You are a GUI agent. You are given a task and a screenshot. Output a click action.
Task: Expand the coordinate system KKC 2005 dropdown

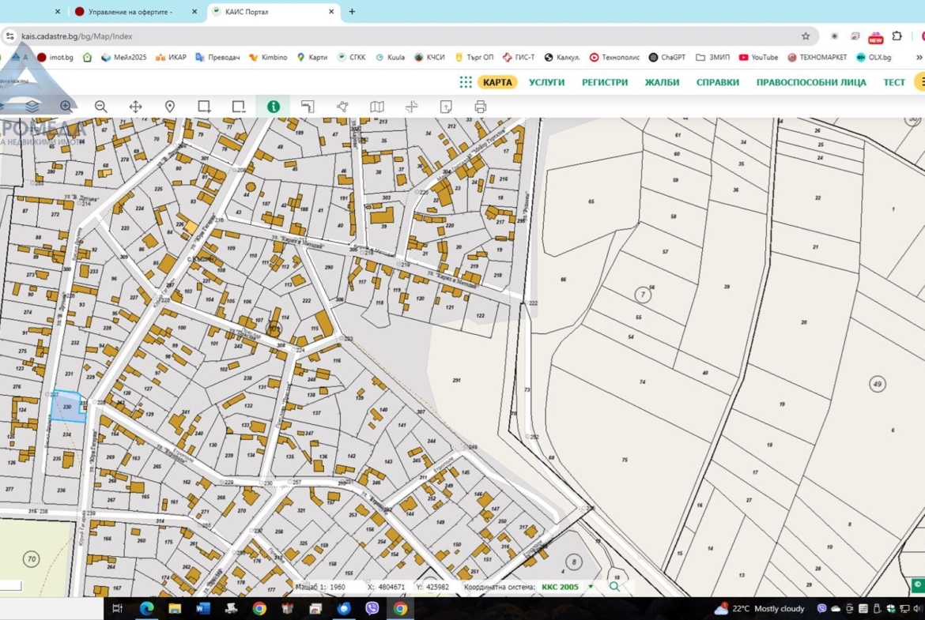pos(590,587)
